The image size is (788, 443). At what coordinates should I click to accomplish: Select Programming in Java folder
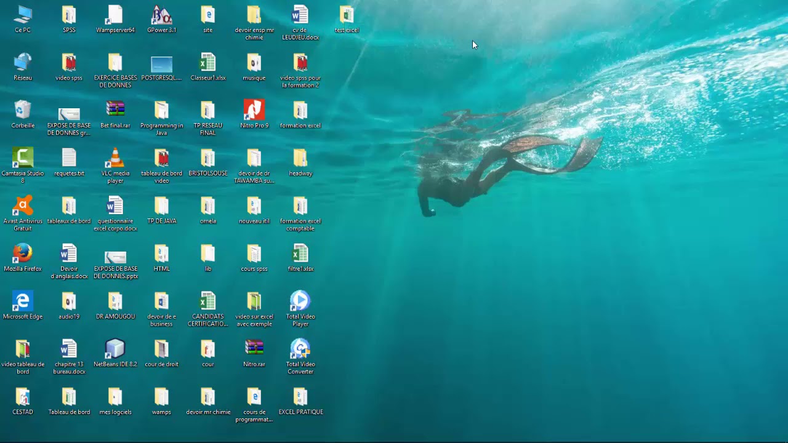161,118
